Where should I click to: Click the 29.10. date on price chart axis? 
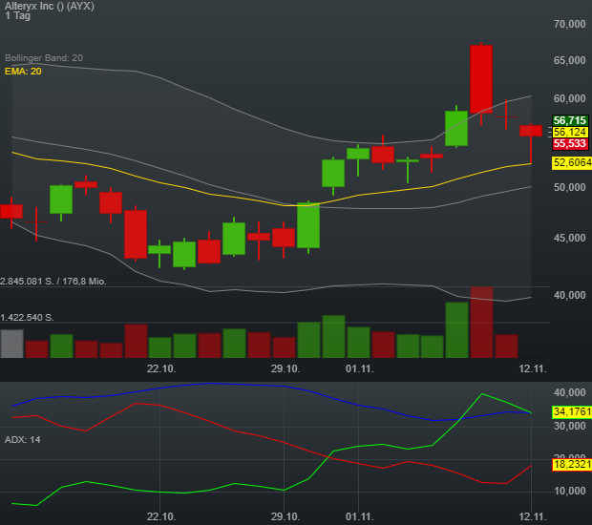point(285,368)
